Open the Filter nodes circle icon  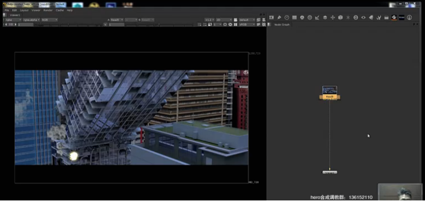(x=310, y=17)
